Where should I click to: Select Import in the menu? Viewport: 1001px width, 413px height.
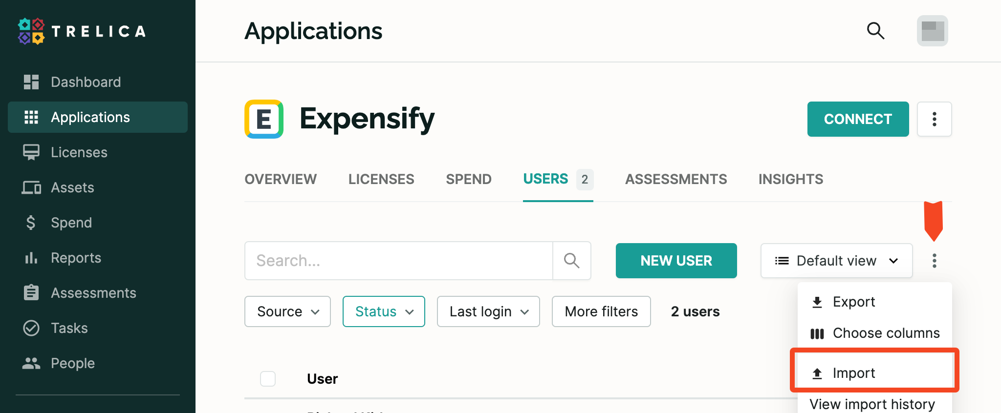[875, 373]
